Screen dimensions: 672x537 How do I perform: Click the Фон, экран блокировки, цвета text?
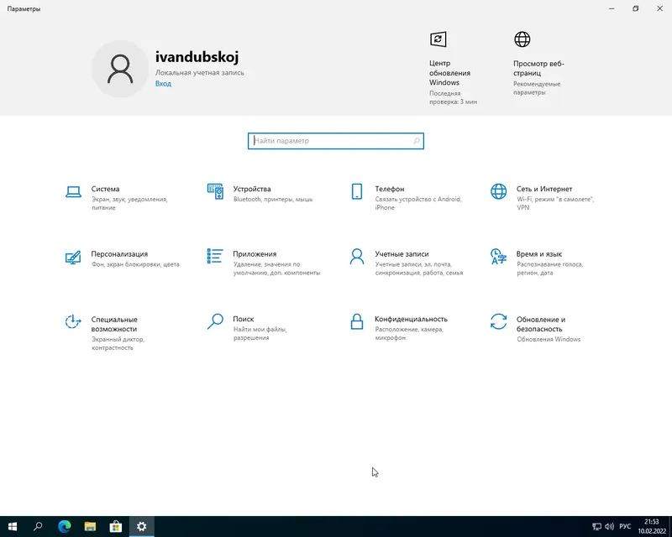click(135, 264)
